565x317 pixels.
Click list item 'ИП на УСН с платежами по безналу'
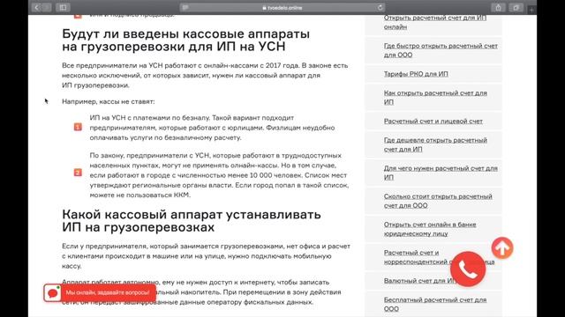click(212, 128)
